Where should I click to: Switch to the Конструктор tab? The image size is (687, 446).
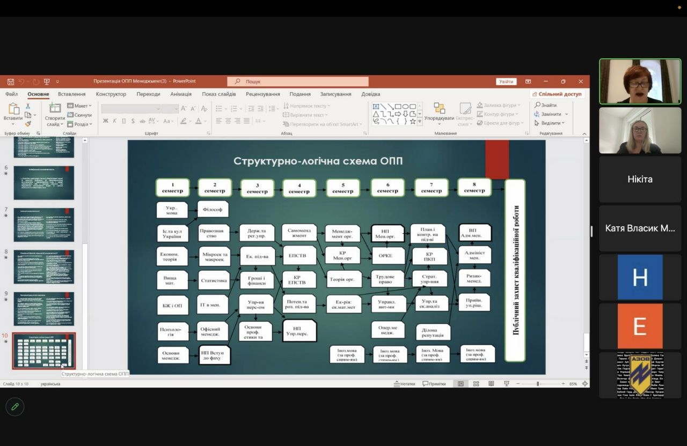point(111,94)
